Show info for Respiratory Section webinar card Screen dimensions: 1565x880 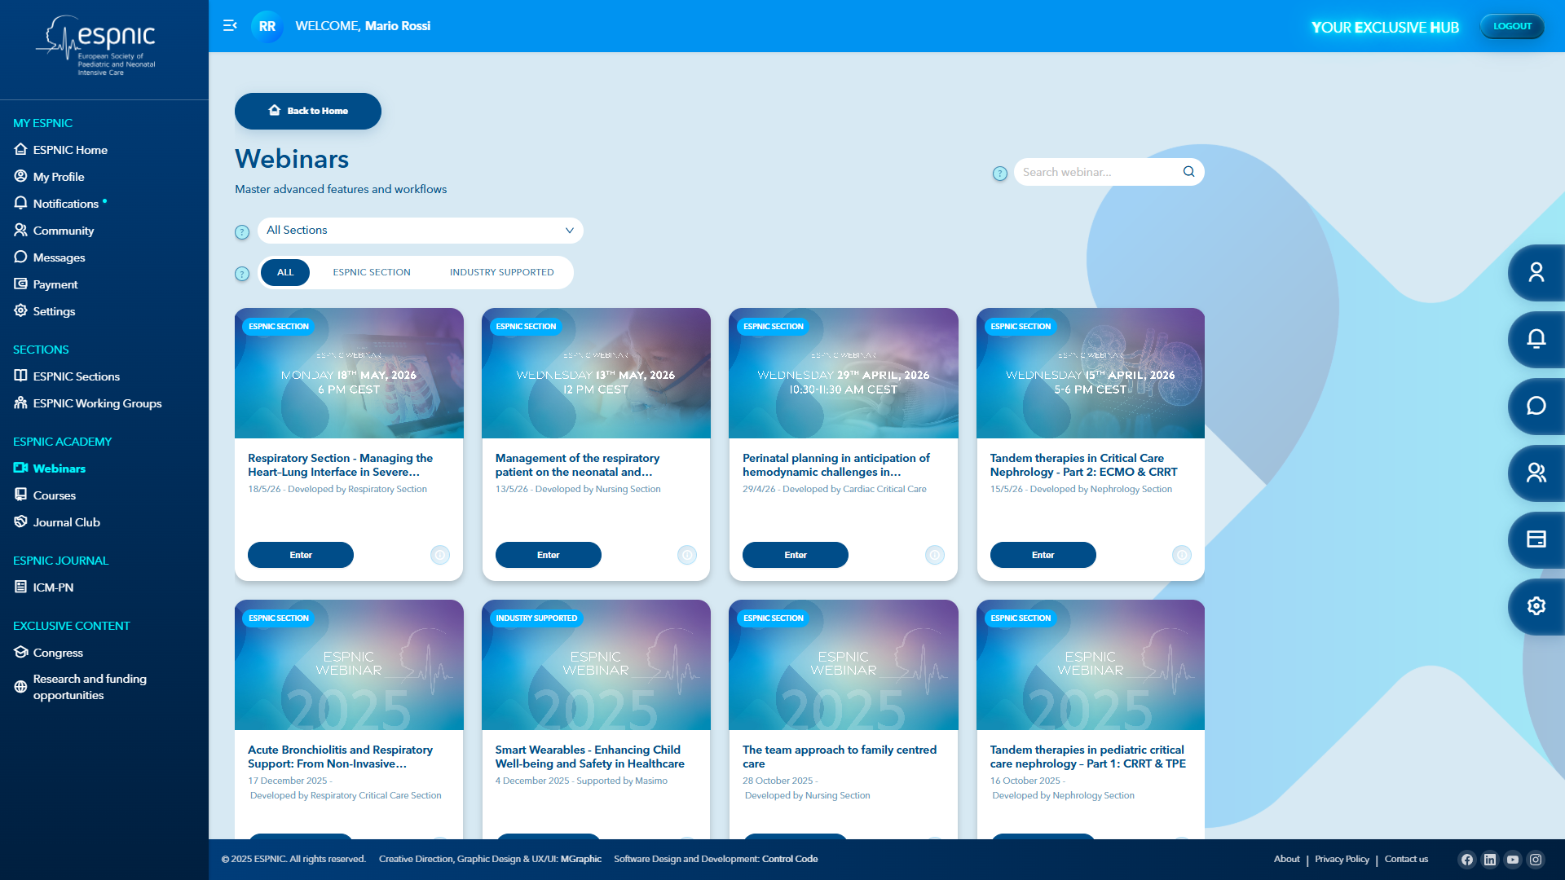click(440, 555)
